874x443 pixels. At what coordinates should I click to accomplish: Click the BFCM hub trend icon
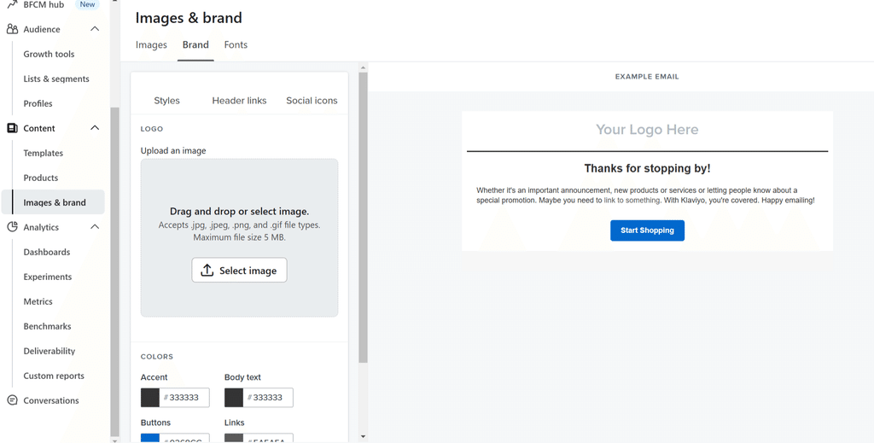tap(12, 4)
